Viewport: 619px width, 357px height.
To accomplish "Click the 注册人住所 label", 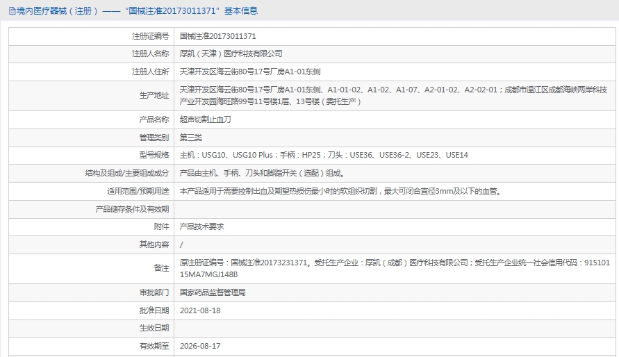I will 150,72.
